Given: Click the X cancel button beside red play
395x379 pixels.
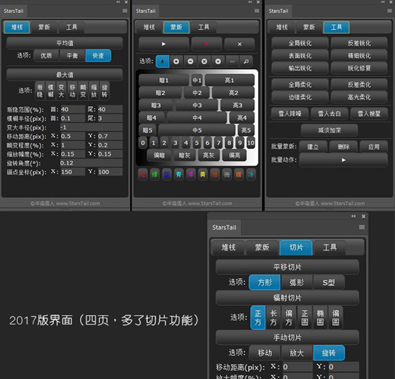Looking at the screenshot, I should click(x=239, y=44).
